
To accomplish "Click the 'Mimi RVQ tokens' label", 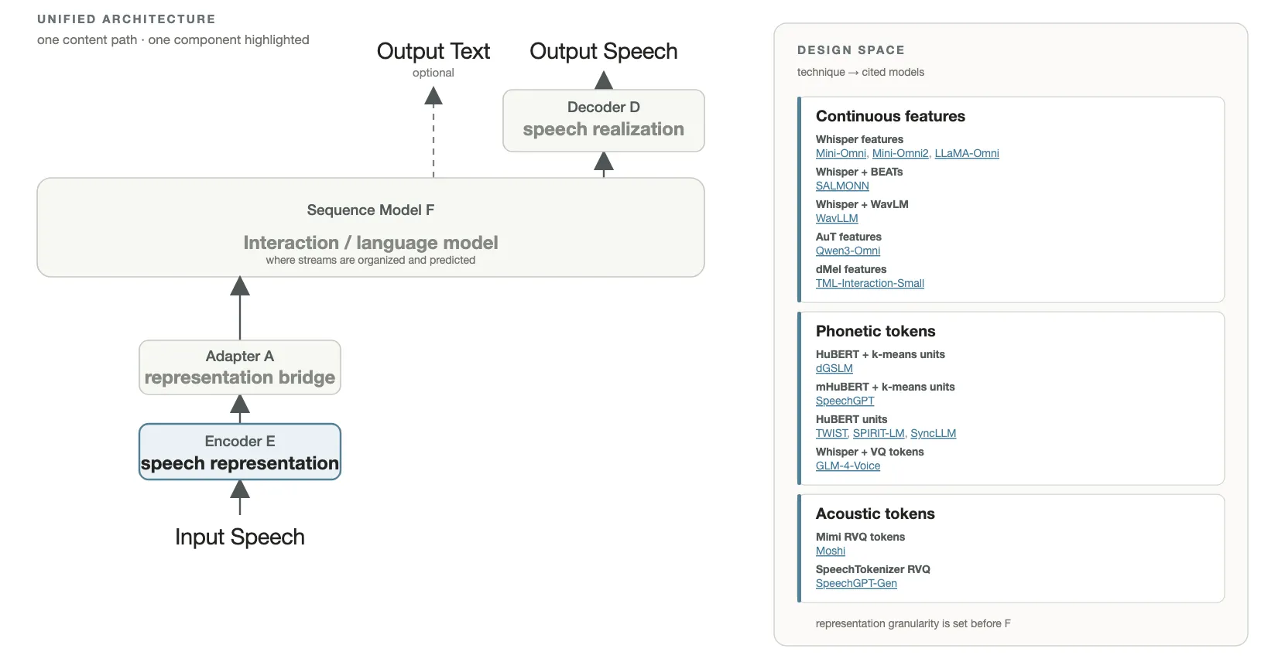I will (x=860, y=537).
